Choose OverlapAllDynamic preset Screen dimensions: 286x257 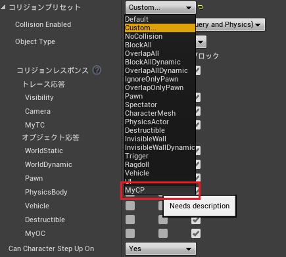click(x=160, y=70)
